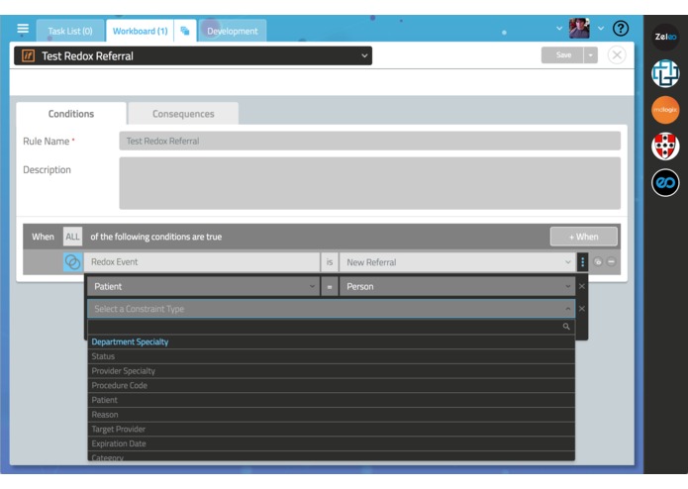Switch to Task List (0) tab
The height and width of the screenshot is (489, 688).
[x=70, y=31]
